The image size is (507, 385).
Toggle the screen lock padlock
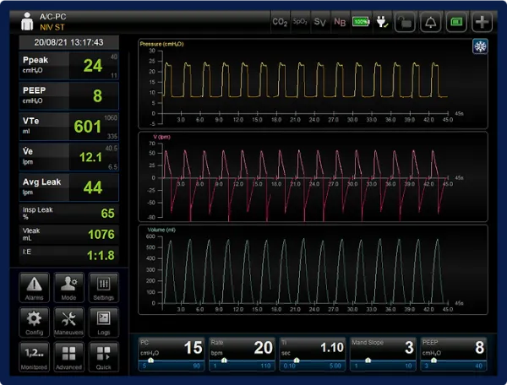coord(405,21)
